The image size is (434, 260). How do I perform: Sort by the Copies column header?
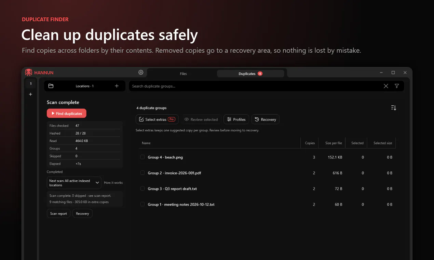tap(310, 143)
